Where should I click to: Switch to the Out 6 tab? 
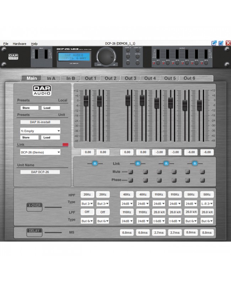(189, 78)
